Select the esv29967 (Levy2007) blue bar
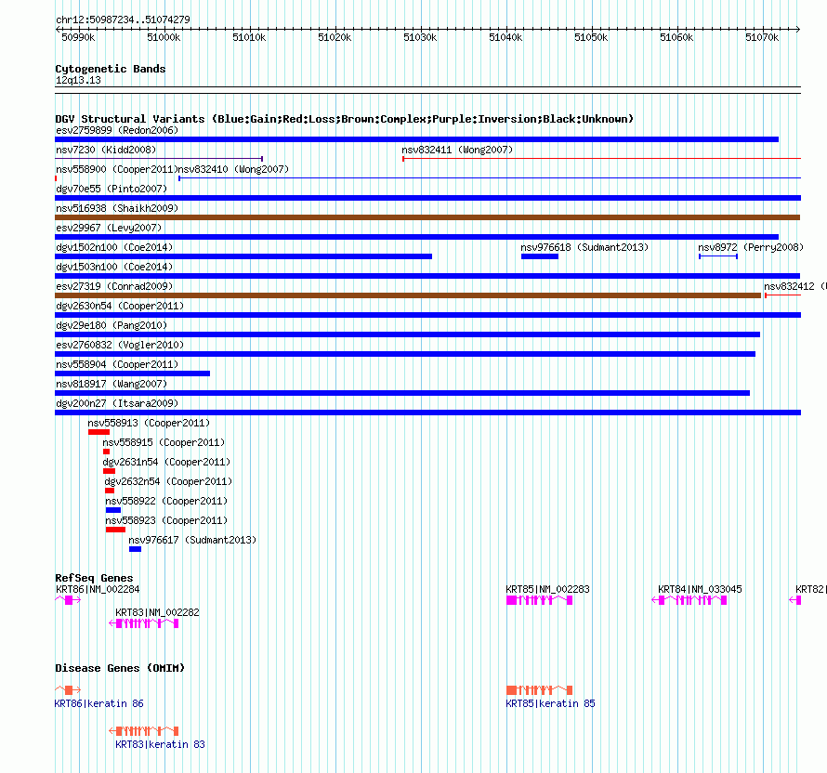Screen dimensions: 827x773 point(416,237)
